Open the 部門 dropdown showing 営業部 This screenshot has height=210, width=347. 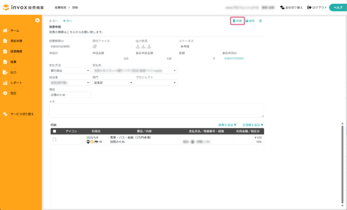113,83
